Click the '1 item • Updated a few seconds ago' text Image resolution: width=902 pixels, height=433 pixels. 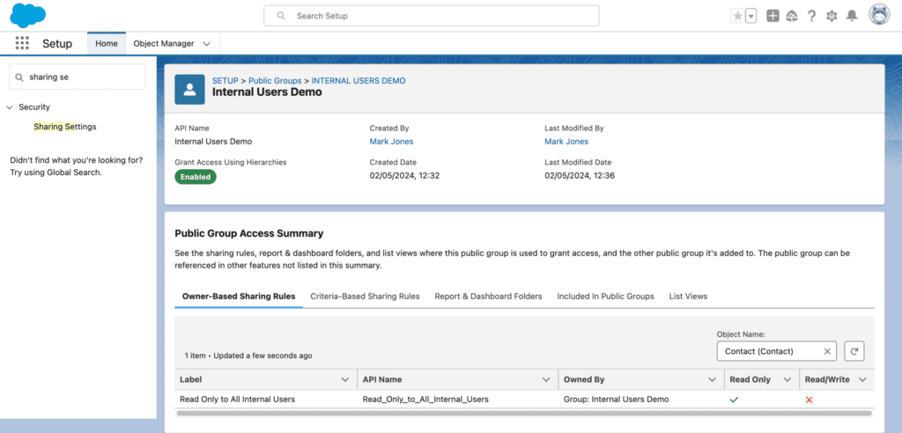coord(248,356)
